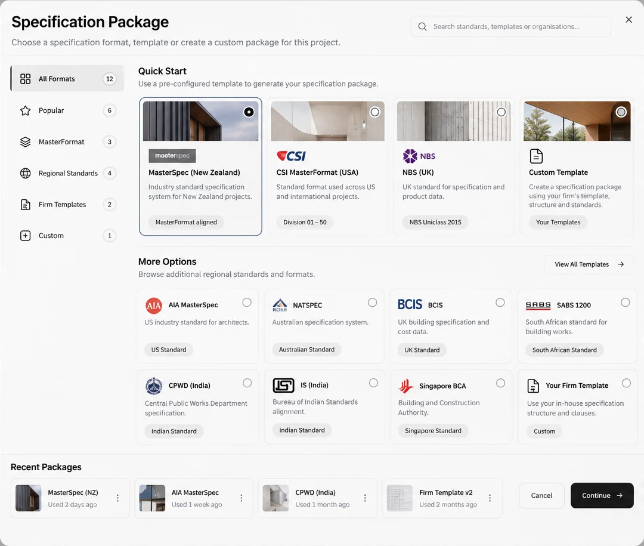Select AIA MasterSpec radio button
The width and height of the screenshot is (644, 546).
(x=247, y=303)
